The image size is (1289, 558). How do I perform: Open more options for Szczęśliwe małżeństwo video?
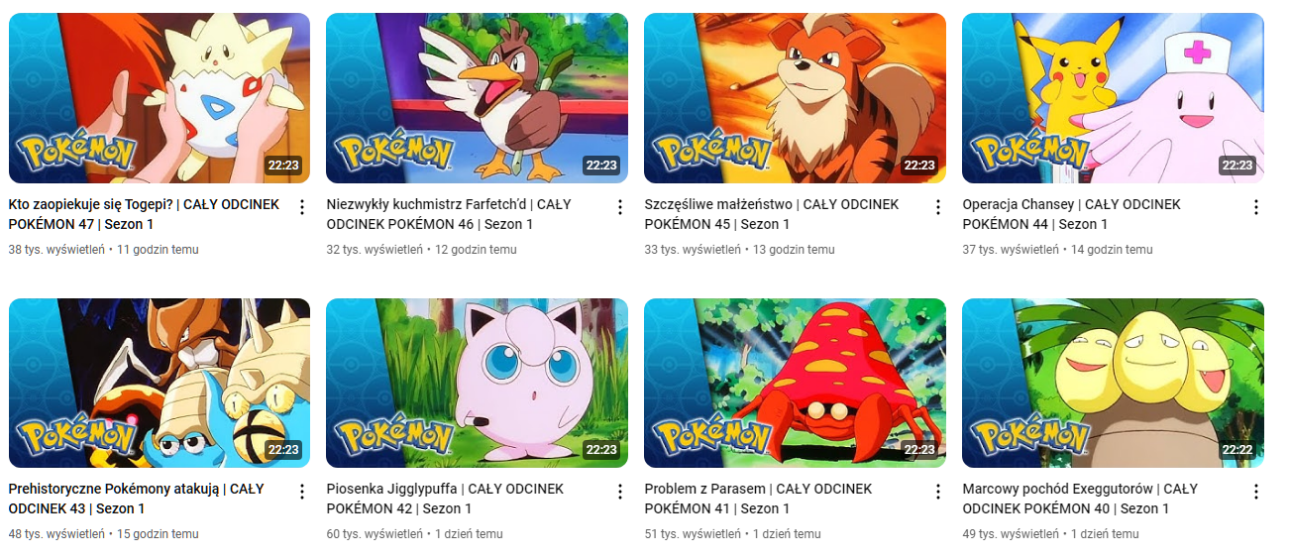[938, 207]
